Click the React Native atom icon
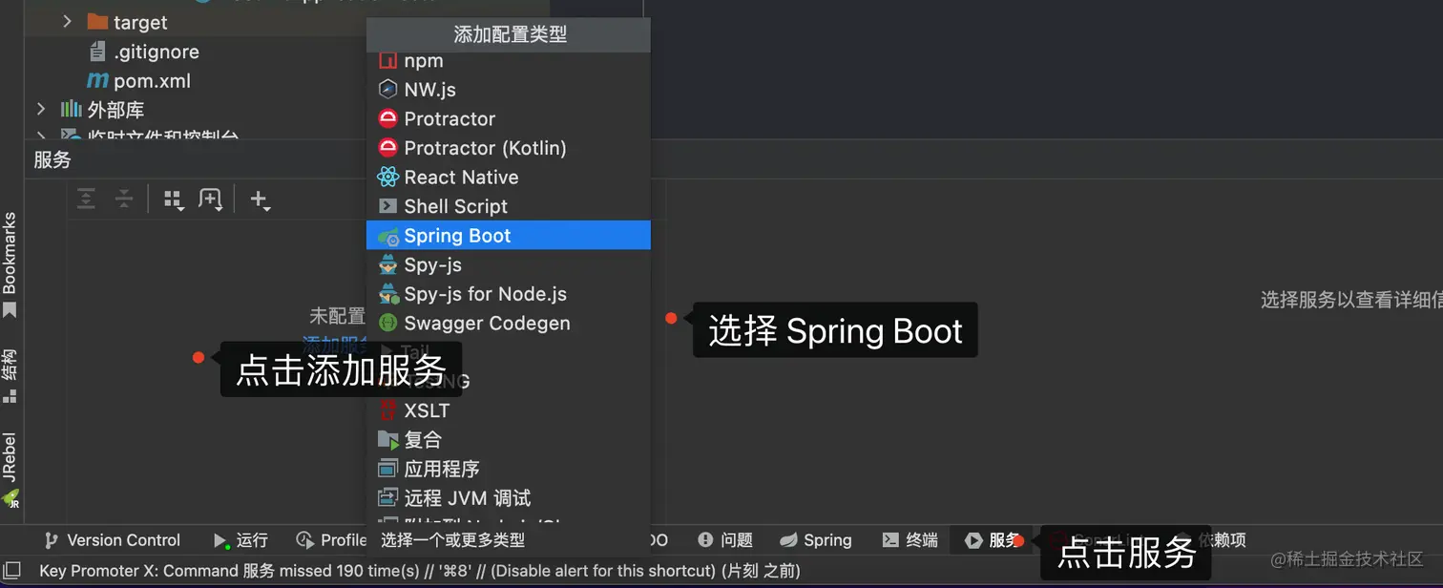This screenshot has width=1443, height=588. (x=387, y=178)
